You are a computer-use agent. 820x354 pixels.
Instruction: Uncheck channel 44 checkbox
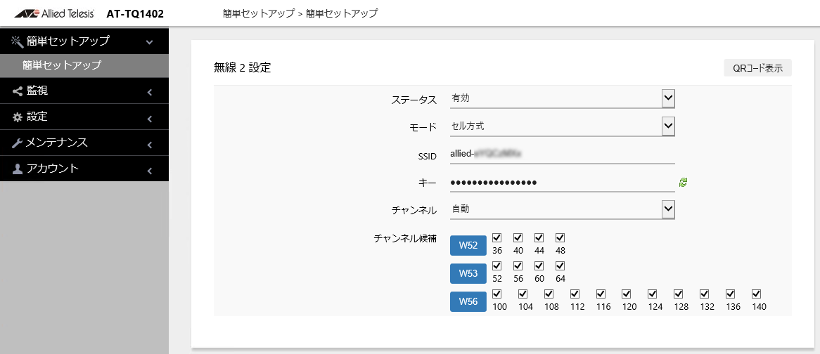[x=539, y=237]
